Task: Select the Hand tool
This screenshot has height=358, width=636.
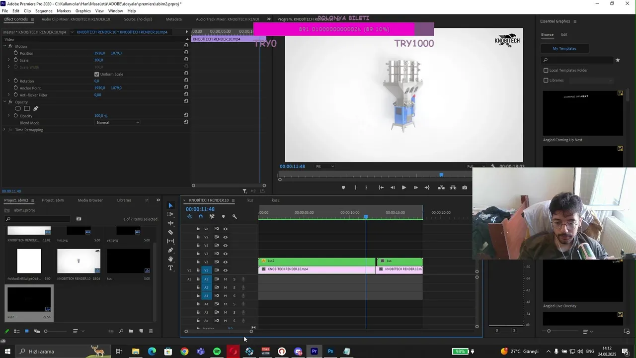Action: pyautogui.click(x=170, y=259)
